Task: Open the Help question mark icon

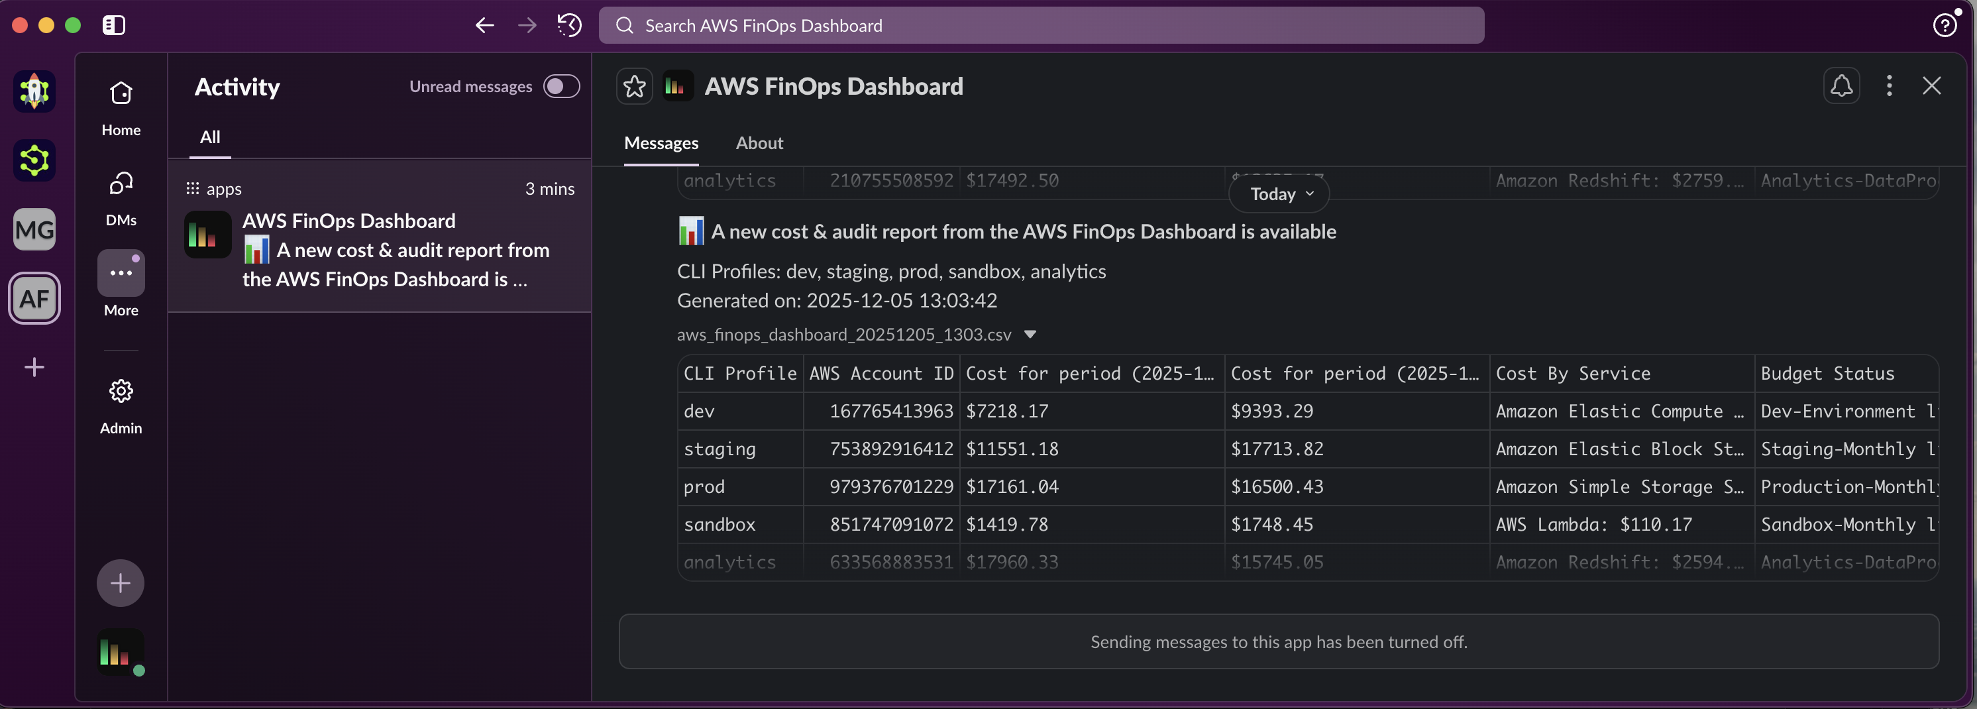Action: 1944,25
